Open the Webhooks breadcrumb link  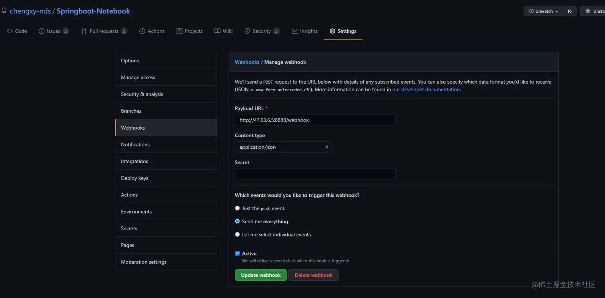pos(247,62)
